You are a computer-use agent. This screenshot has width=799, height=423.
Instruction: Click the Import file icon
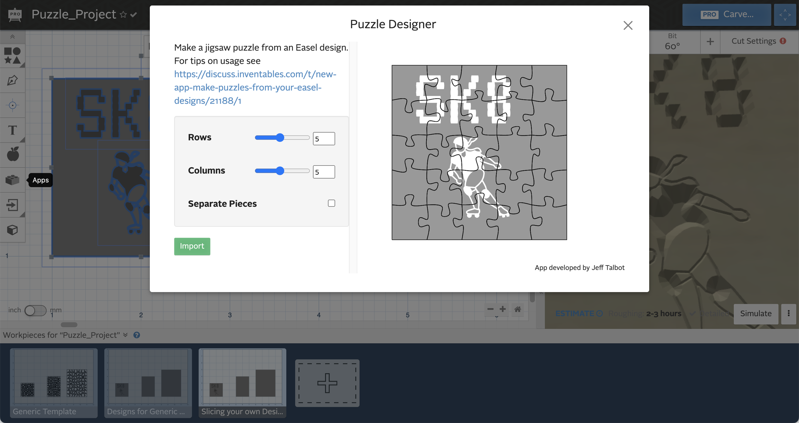13,205
